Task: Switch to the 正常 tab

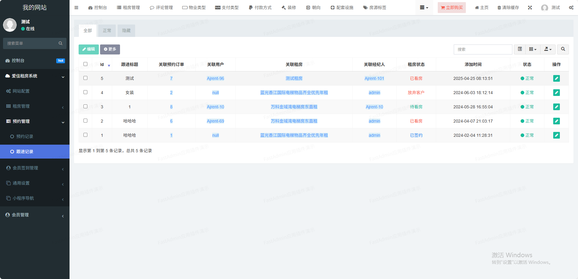Action: [x=107, y=31]
